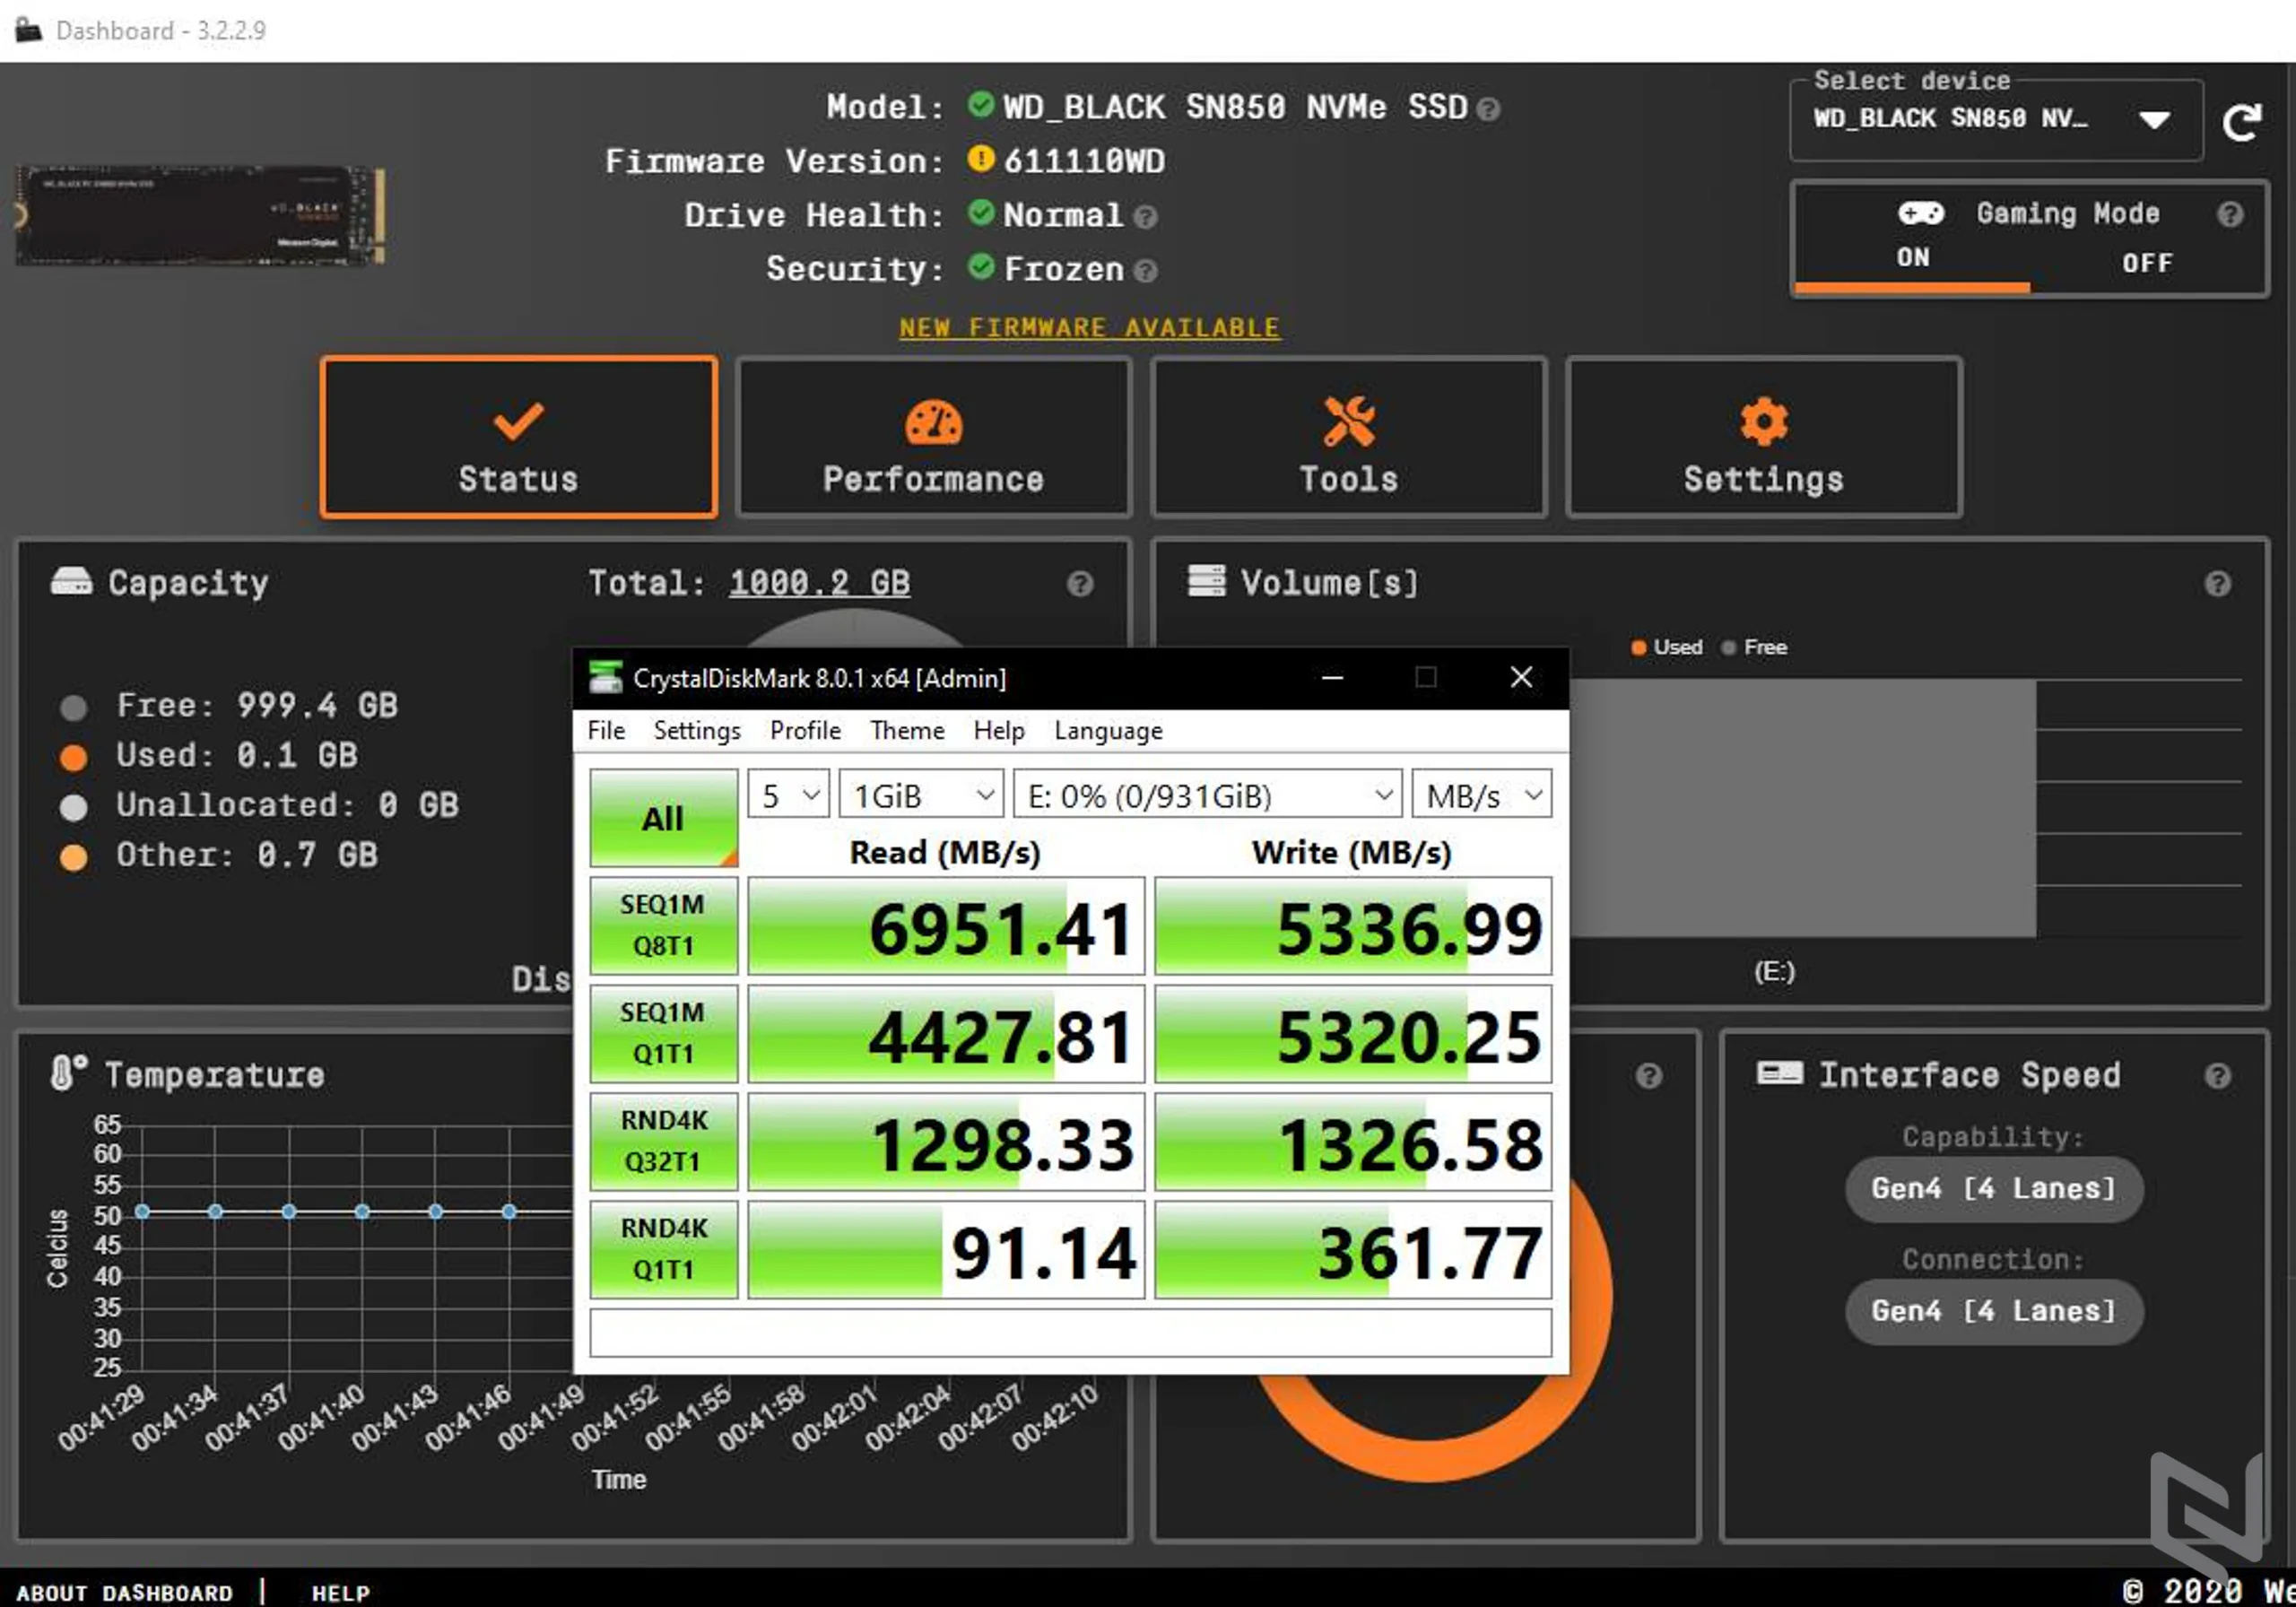Run the RND4K Q1T1 test
Image resolution: width=2296 pixels, height=1607 pixels.
pyautogui.click(x=663, y=1250)
